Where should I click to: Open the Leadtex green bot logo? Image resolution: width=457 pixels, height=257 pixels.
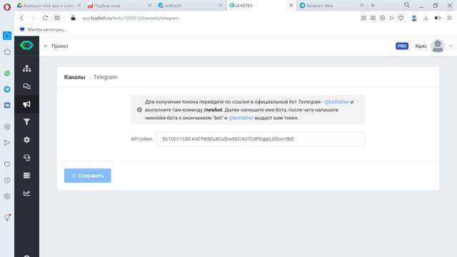click(26, 46)
